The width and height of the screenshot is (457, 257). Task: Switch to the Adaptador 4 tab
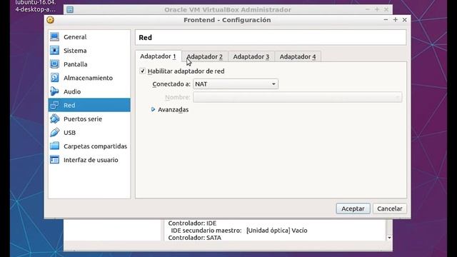click(298, 57)
